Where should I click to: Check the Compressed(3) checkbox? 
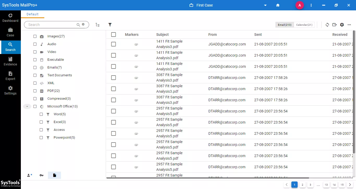pos(35,99)
